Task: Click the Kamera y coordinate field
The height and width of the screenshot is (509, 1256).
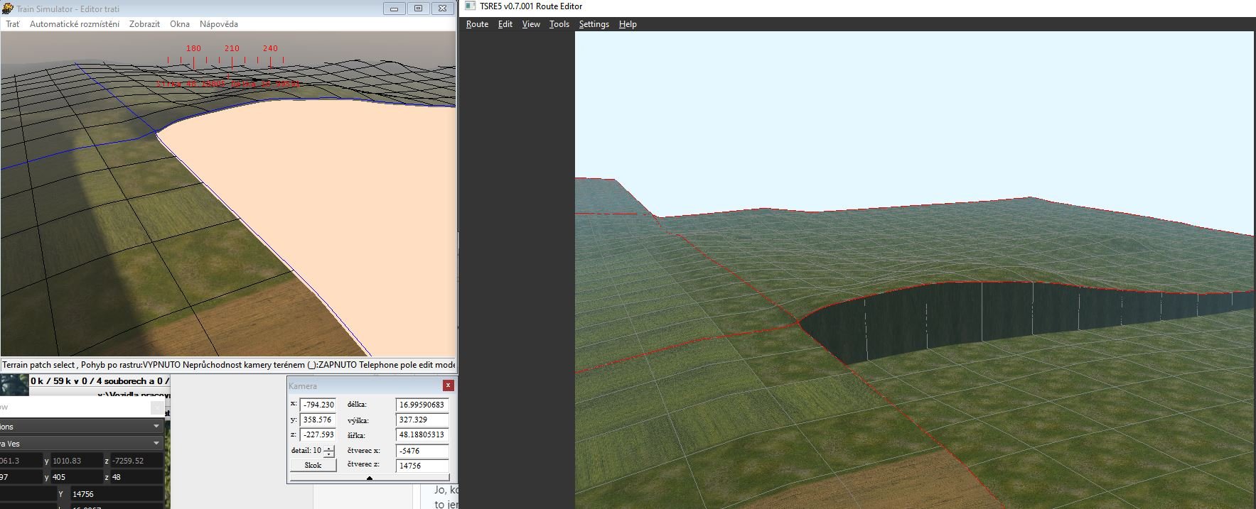Action: [318, 420]
